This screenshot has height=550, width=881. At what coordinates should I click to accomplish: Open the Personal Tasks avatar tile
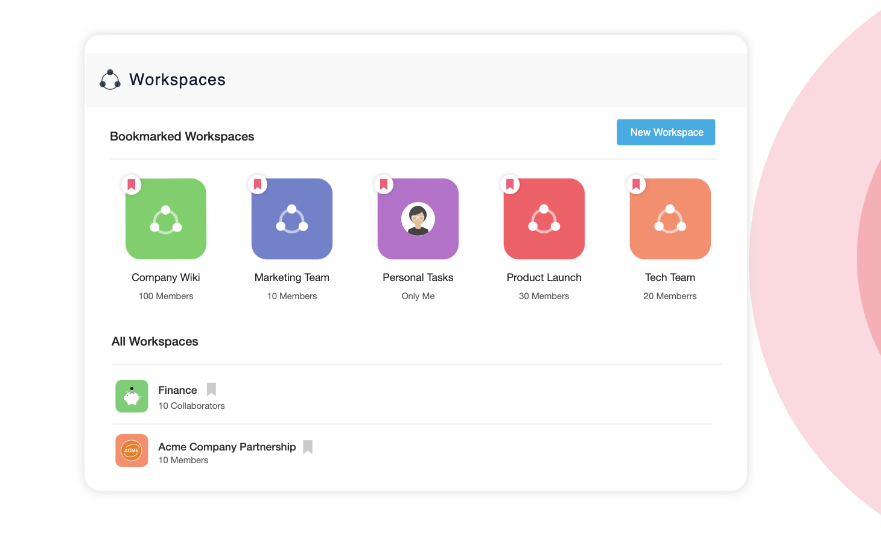click(x=418, y=219)
